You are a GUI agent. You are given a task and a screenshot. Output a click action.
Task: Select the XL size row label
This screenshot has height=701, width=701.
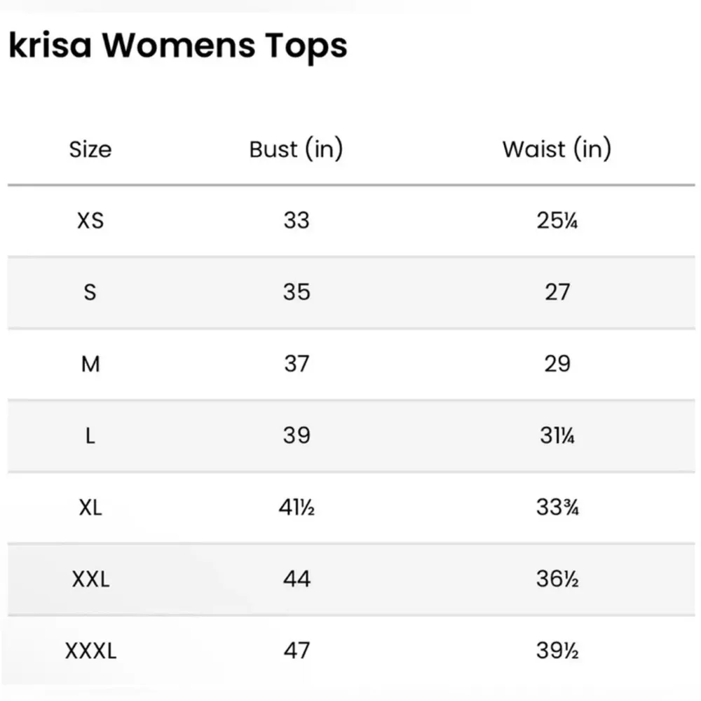pyautogui.click(x=90, y=508)
